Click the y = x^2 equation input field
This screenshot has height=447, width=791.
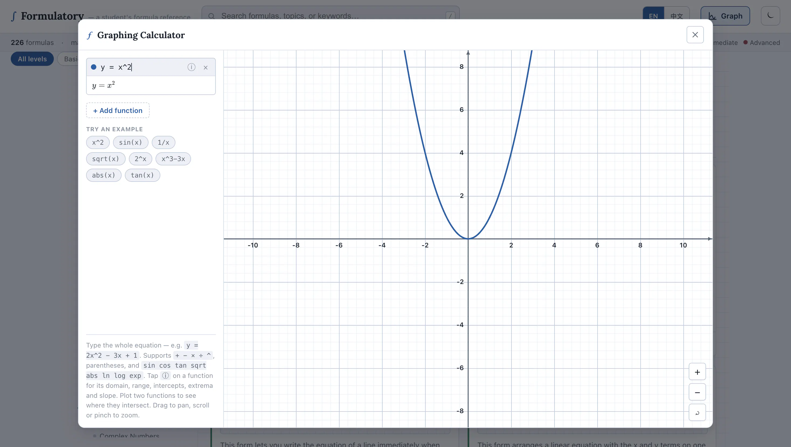(x=141, y=67)
